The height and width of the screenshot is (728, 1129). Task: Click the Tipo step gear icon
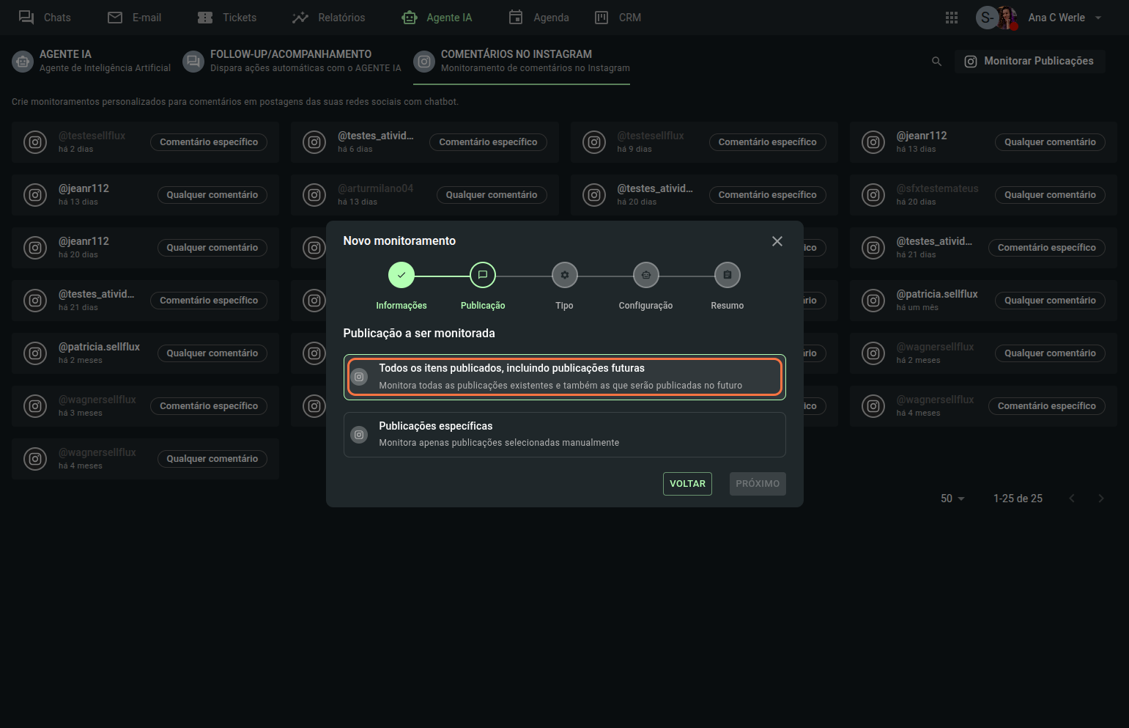(564, 275)
